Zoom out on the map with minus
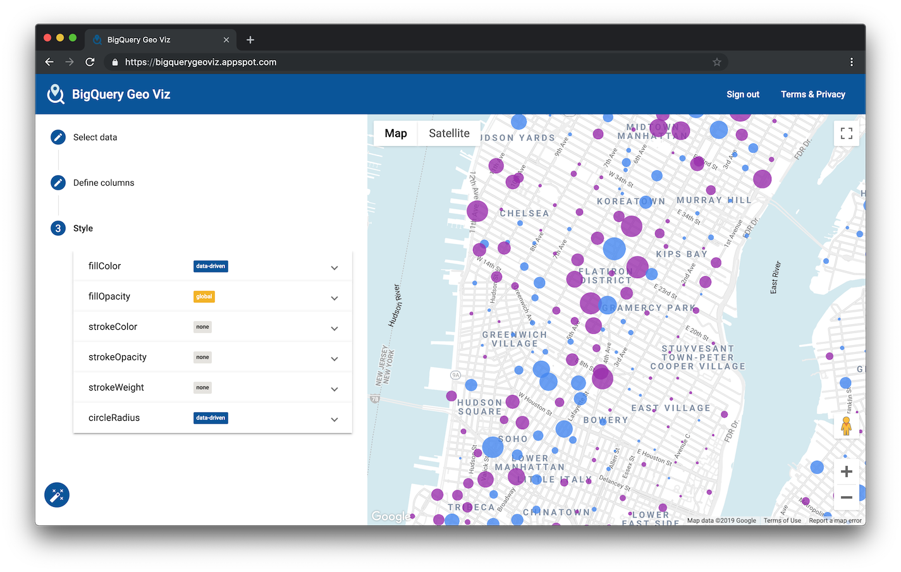Image resolution: width=901 pixels, height=572 pixels. [x=847, y=497]
